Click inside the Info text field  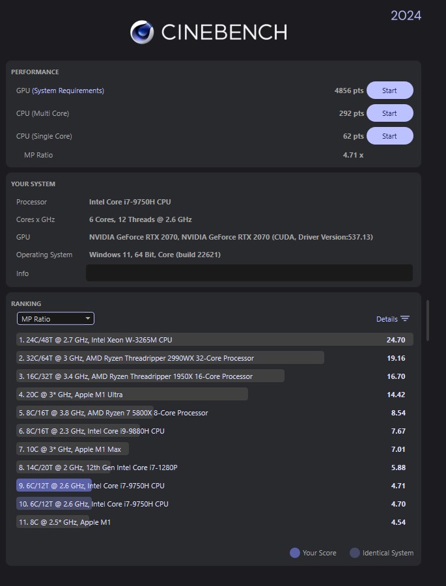point(249,273)
